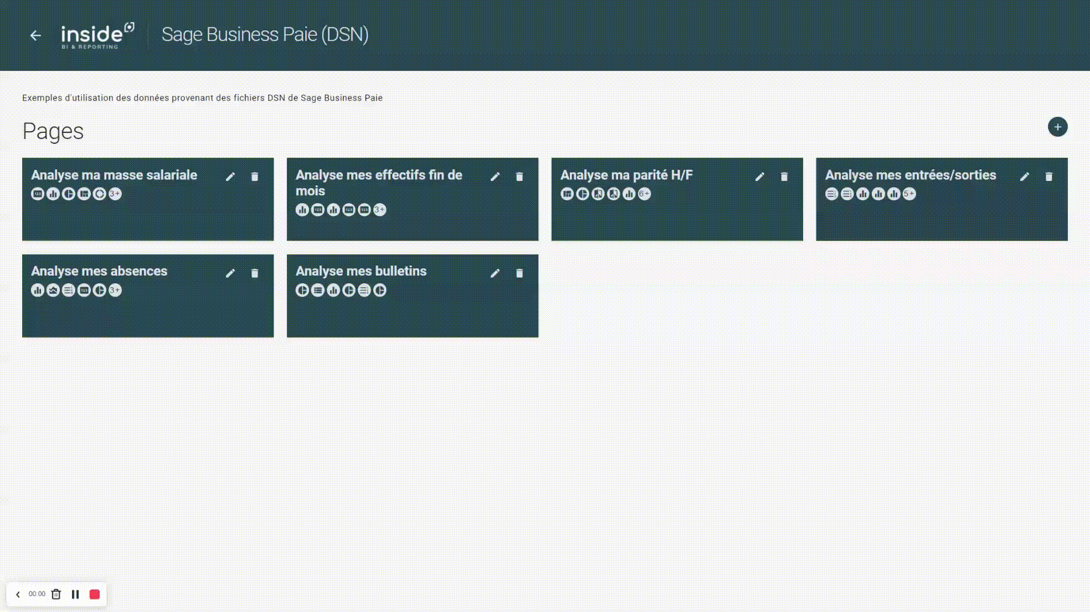Click the 3+ badge in masse salariale card

(x=115, y=194)
